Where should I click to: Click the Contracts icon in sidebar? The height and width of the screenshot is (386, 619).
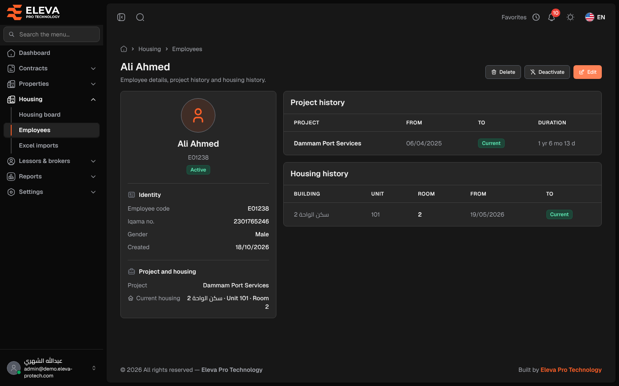pyautogui.click(x=11, y=69)
